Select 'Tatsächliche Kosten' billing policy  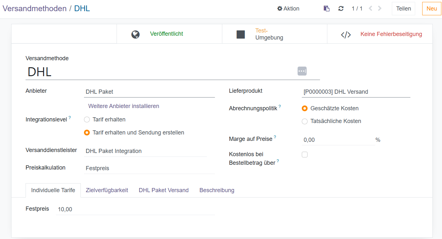coord(305,121)
